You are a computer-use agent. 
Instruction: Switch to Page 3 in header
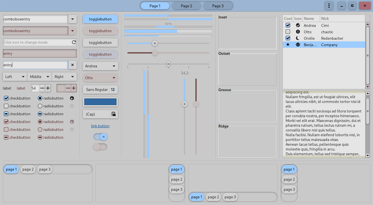tap(218, 6)
